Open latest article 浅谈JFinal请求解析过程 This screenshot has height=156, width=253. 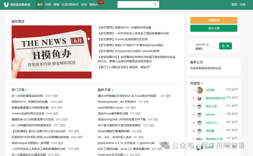click(113, 113)
